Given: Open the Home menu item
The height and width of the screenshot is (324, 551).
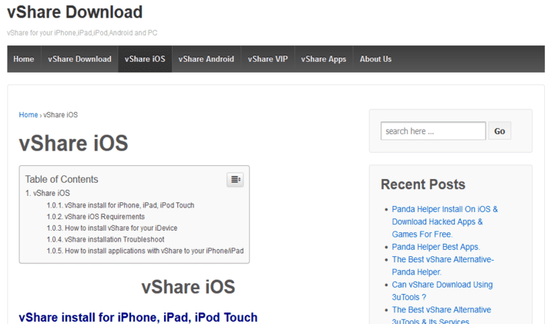Looking at the screenshot, I should (x=24, y=59).
